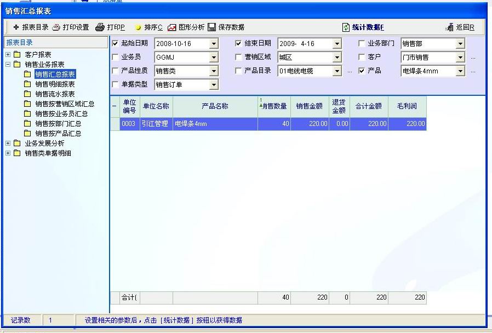The height and width of the screenshot is (333, 492).
Task: Select 销售按产品汇总 in the report tree
Action: tap(58, 134)
